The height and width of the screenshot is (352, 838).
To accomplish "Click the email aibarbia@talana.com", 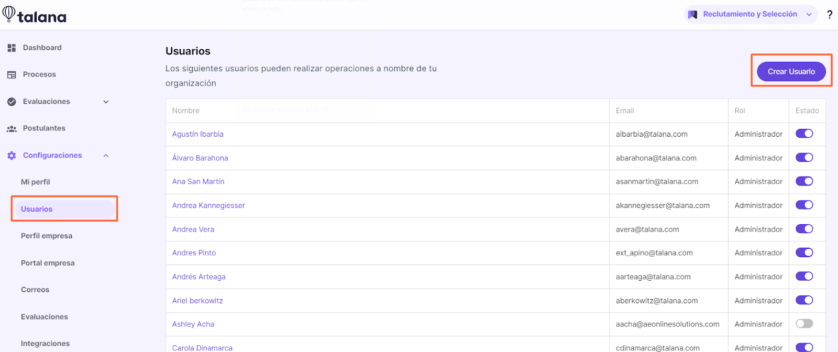I will tap(652, 134).
